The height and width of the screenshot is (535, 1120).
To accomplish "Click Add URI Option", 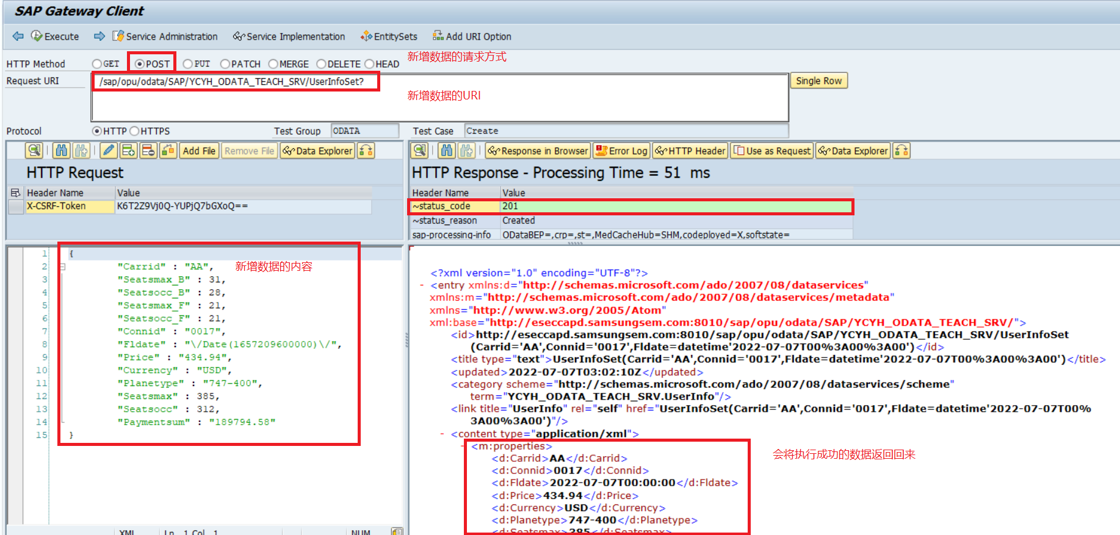I will coord(472,37).
